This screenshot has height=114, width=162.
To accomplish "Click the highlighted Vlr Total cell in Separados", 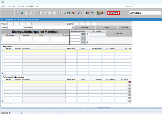I will (123, 51).
